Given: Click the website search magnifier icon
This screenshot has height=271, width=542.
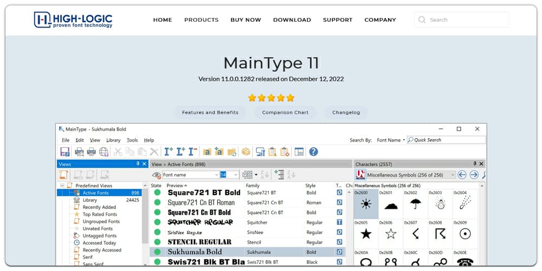Looking at the screenshot, I should click(x=422, y=20).
